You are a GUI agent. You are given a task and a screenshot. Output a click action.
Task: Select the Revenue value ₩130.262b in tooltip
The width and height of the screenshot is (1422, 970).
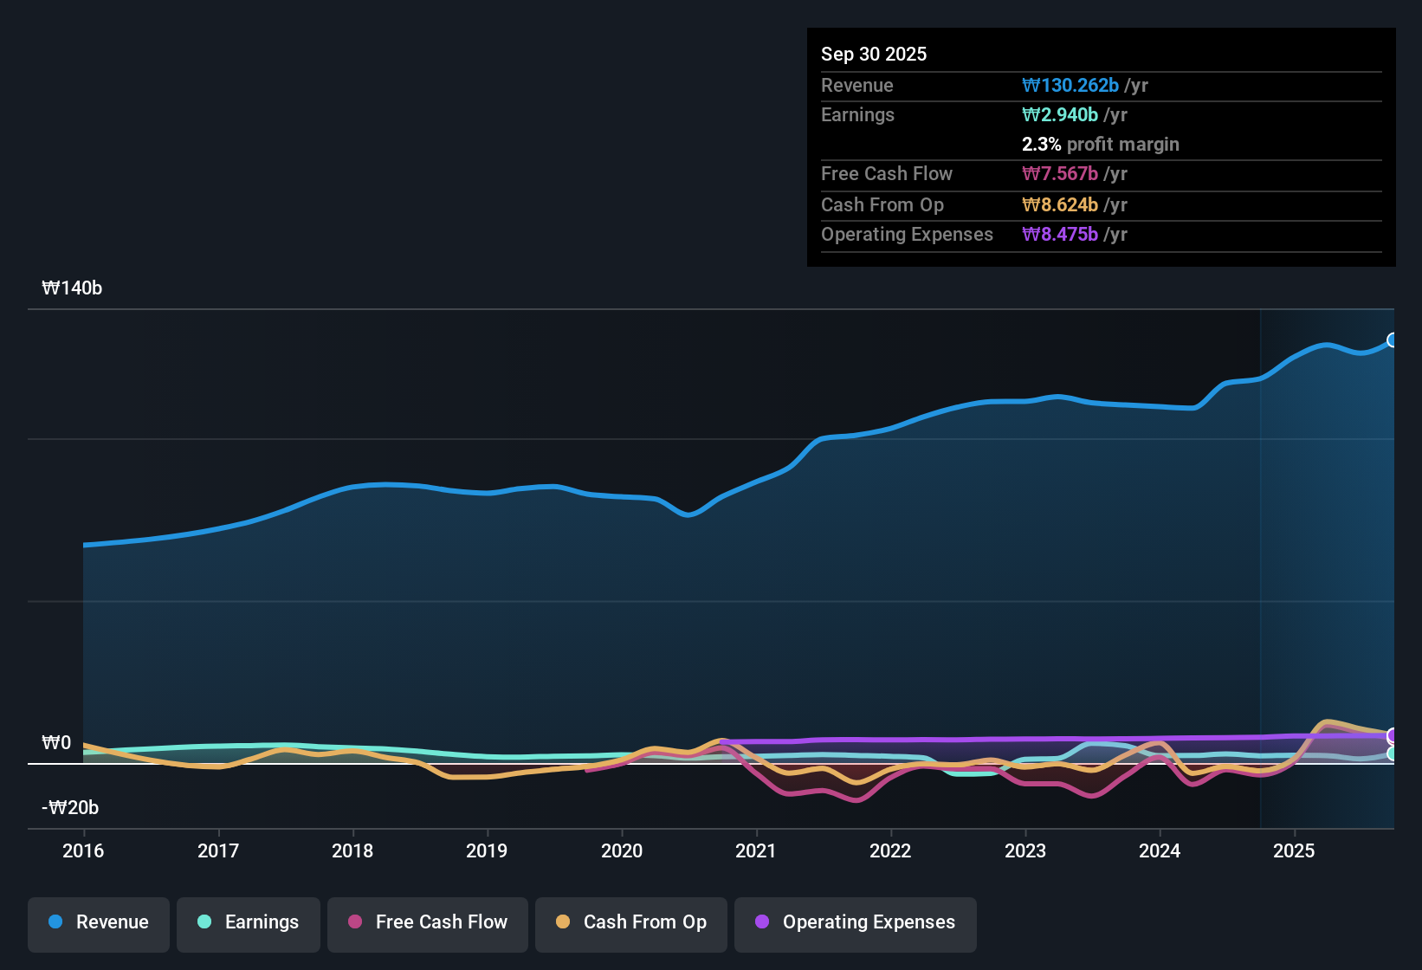pos(1070,85)
